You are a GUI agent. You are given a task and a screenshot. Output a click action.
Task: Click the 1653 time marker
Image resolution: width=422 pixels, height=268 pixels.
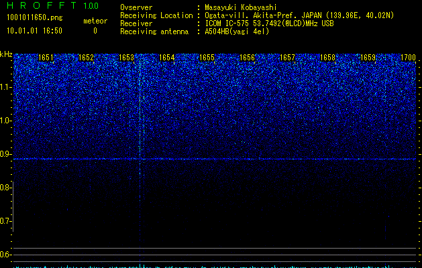pos(127,58)
